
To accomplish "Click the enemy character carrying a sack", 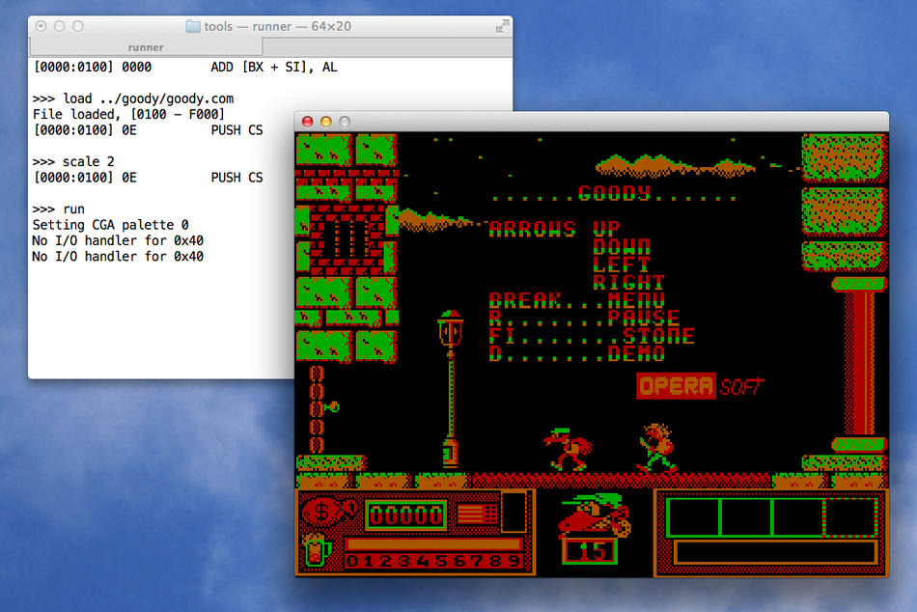I will click(658, 448).
